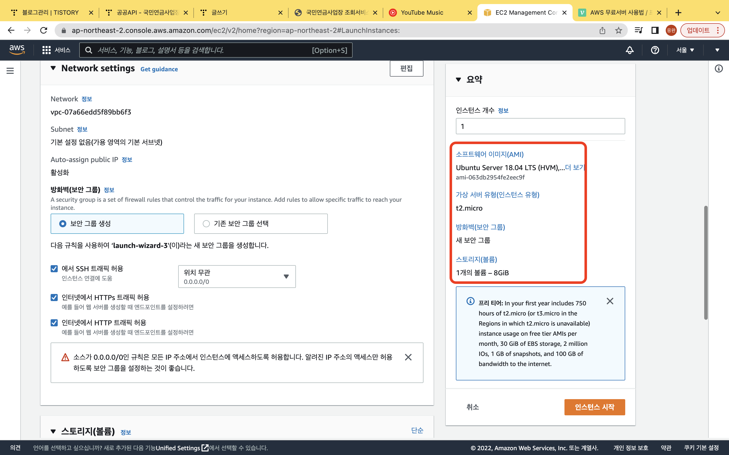Open the left hamburger navigation menu

coord(10,71)
